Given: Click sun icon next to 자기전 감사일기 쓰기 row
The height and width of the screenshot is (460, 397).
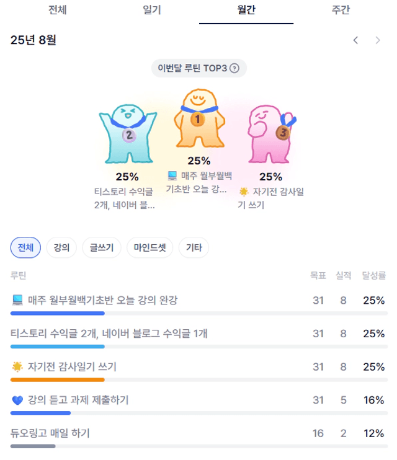Looking at the screenshot, I should tap(17, 367).
